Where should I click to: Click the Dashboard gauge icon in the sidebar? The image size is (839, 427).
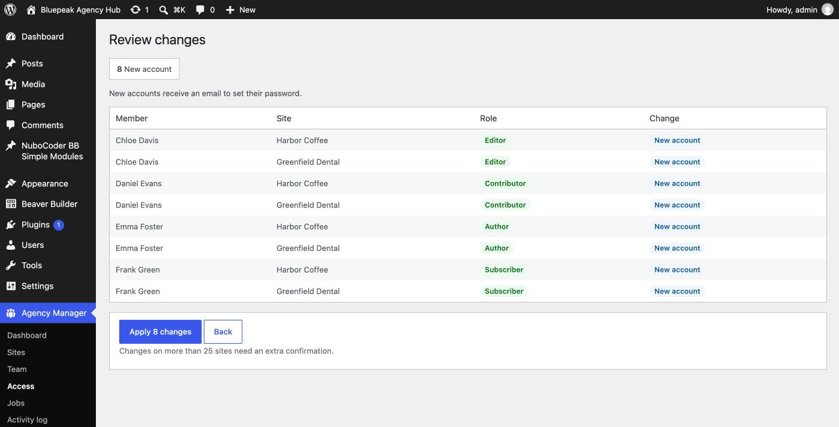[x=11, y=37]
